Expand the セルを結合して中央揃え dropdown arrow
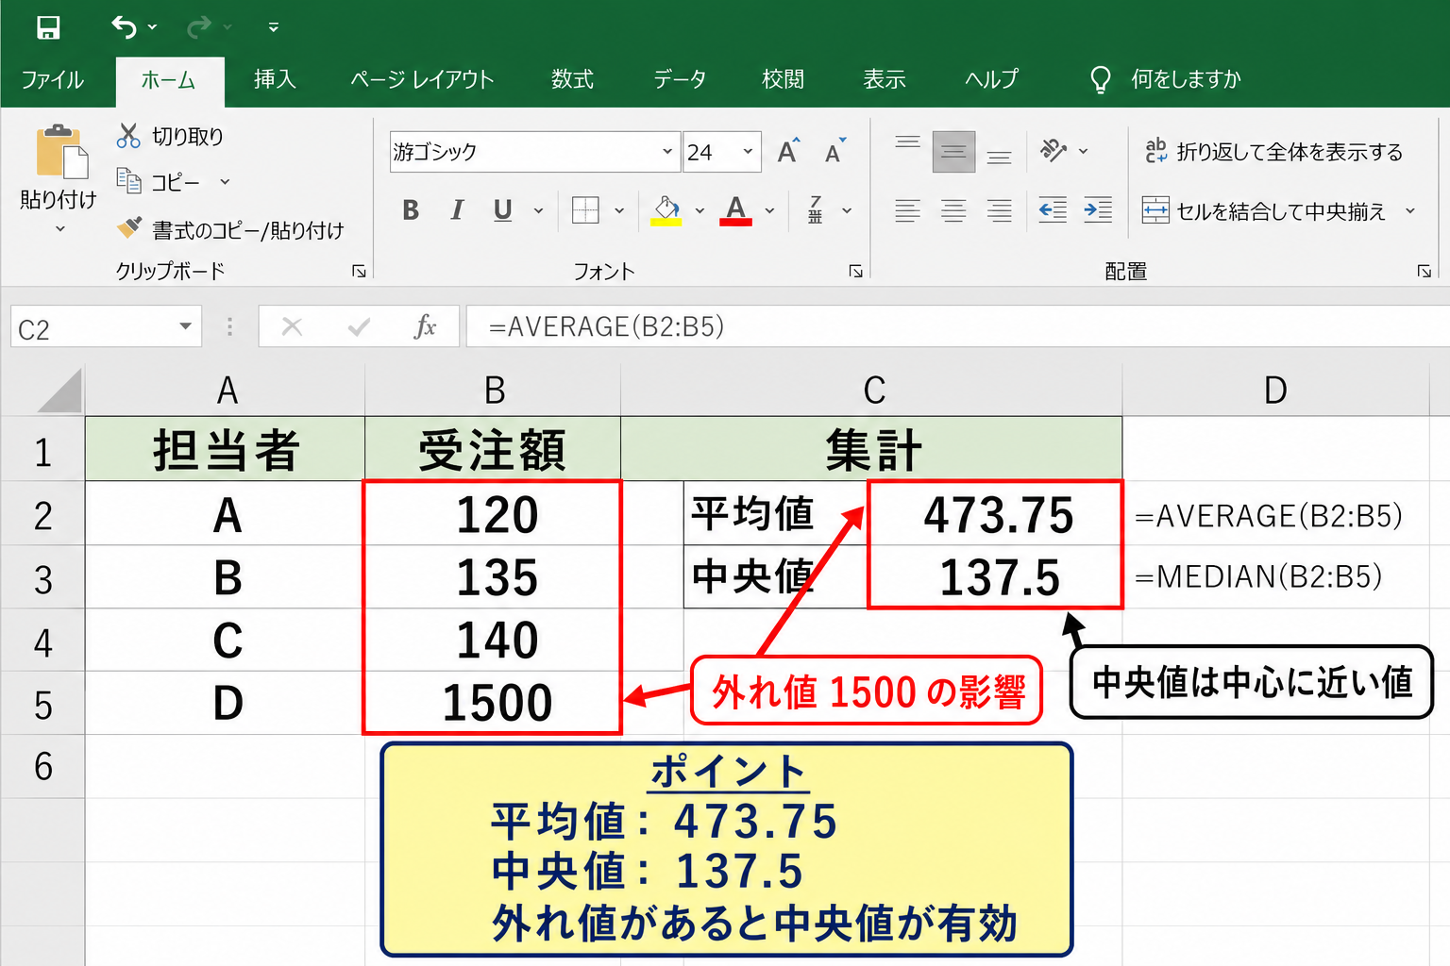1450x966 pixels. point(1410,211)
